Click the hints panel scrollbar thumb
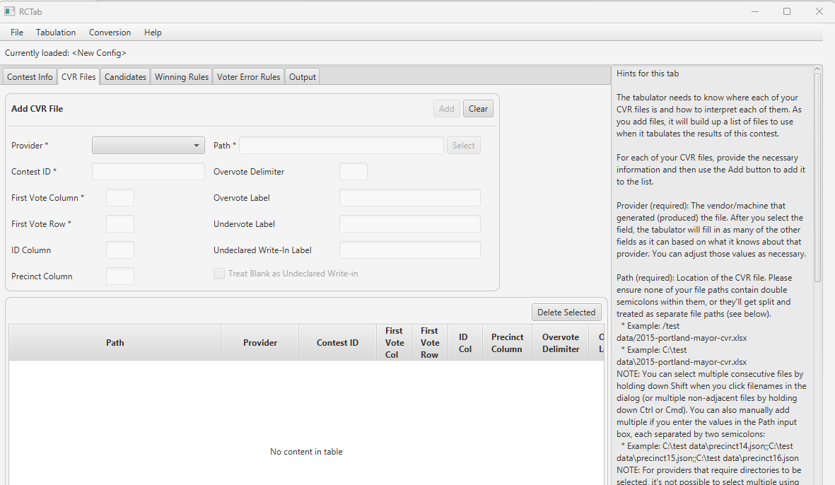 coord(818,177)
